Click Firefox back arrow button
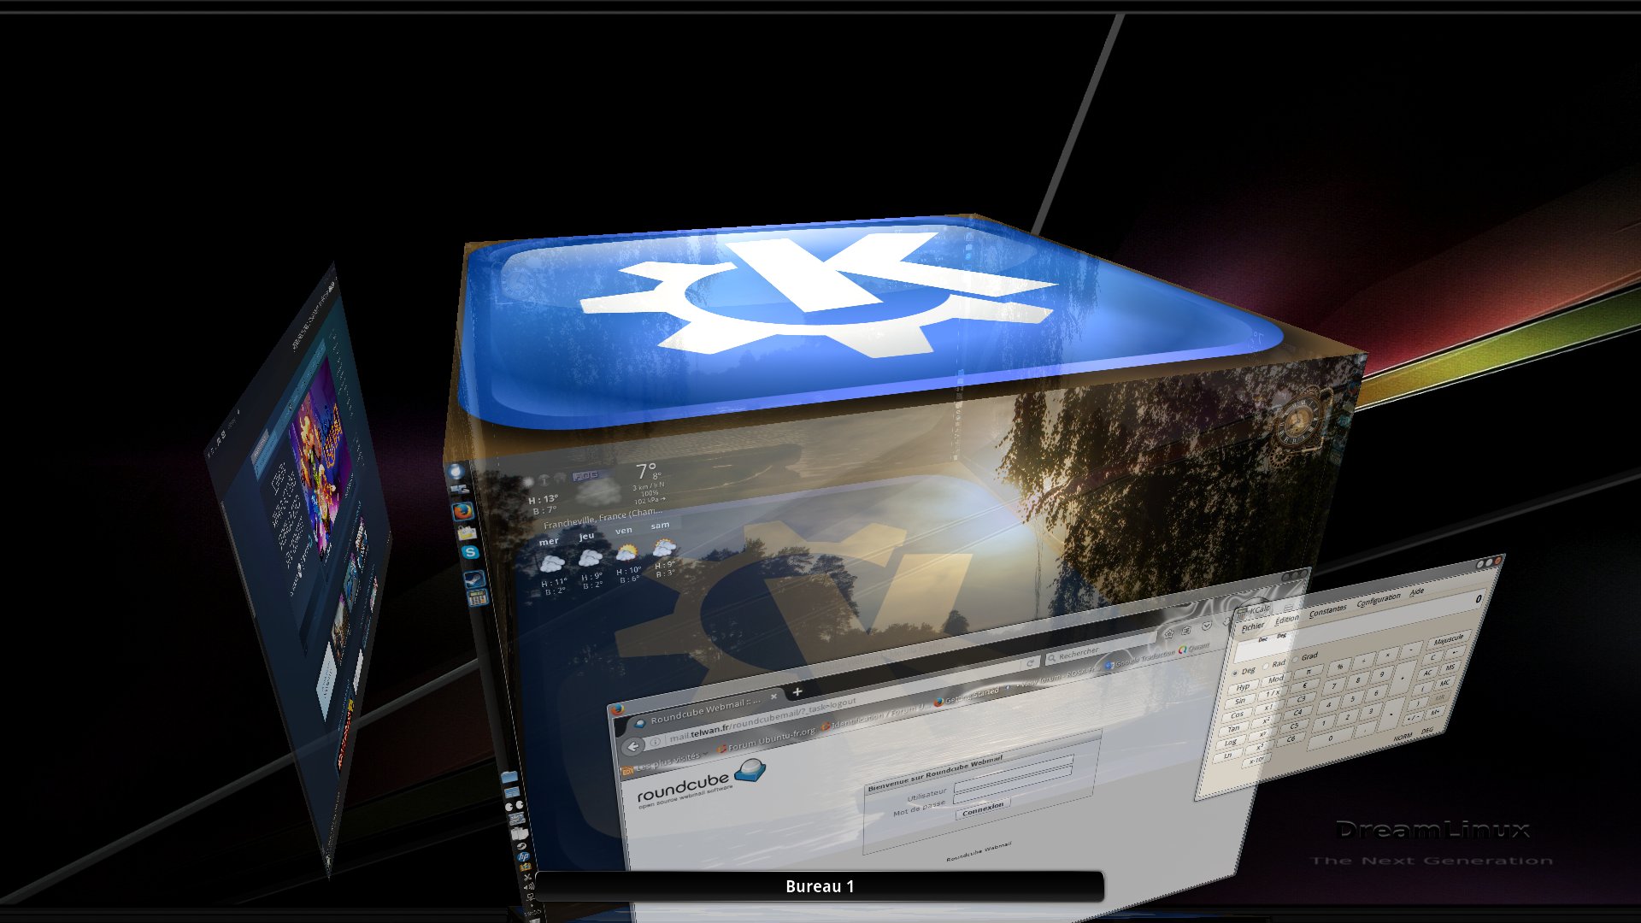 pos(633,747)
